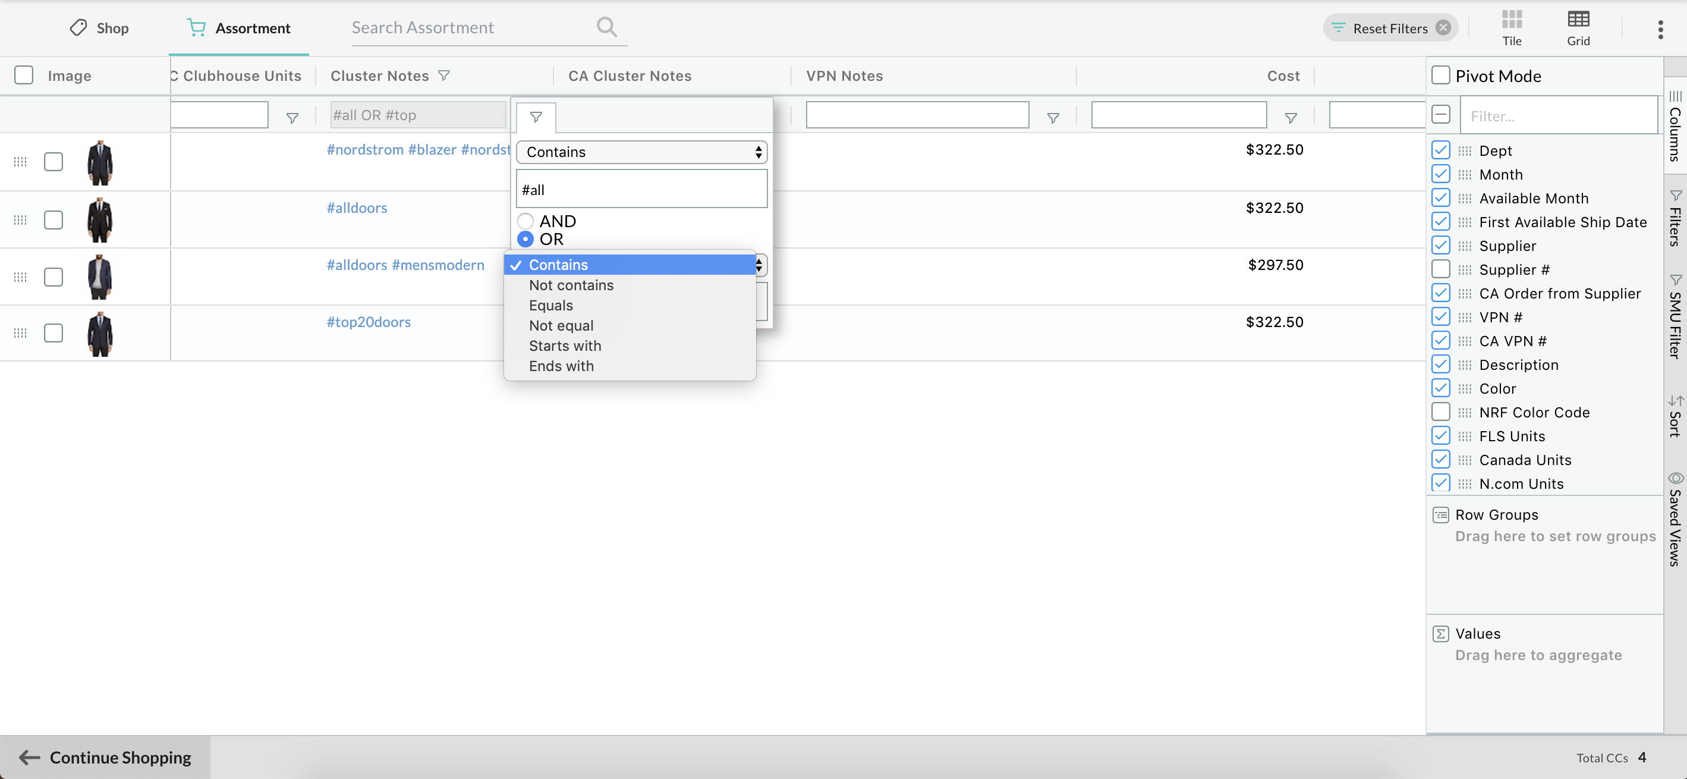1687x779 pixels.
Task: Check the Supplier # column checkbox
Action: 1441,269
